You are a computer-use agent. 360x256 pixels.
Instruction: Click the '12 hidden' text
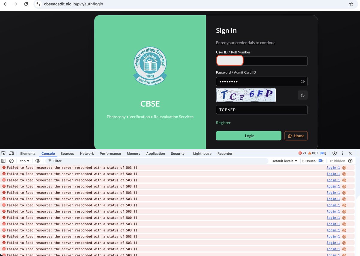337,161
